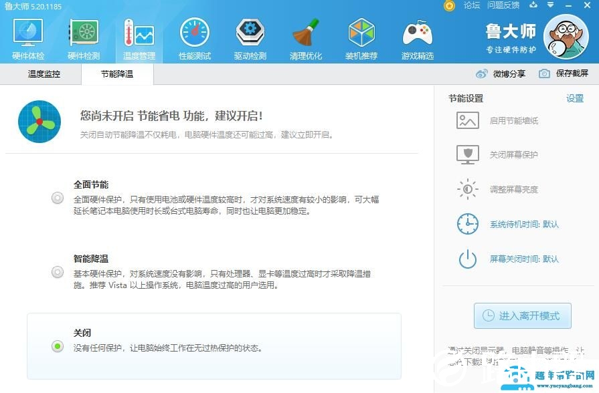Click the 启用节能墙纸 picture icon
Image resolution: width=599 pixels, height=393 pixels.
(468, 120)
